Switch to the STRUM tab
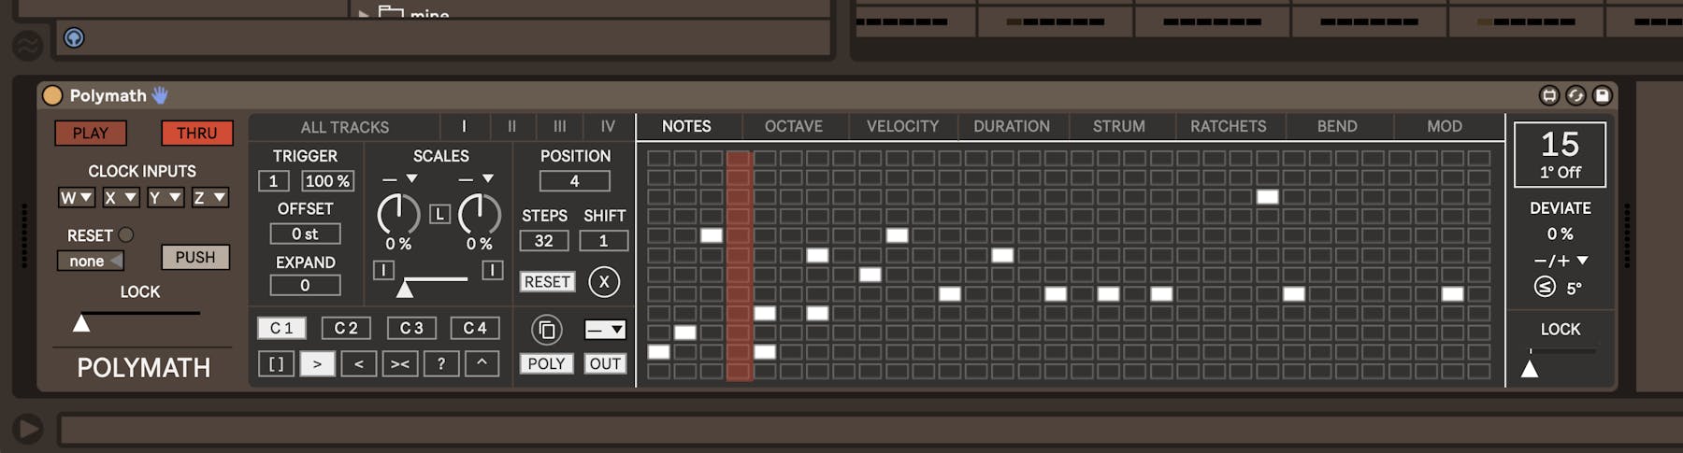Screen dimensions: 1683x453 click(x=1119, y=126)
